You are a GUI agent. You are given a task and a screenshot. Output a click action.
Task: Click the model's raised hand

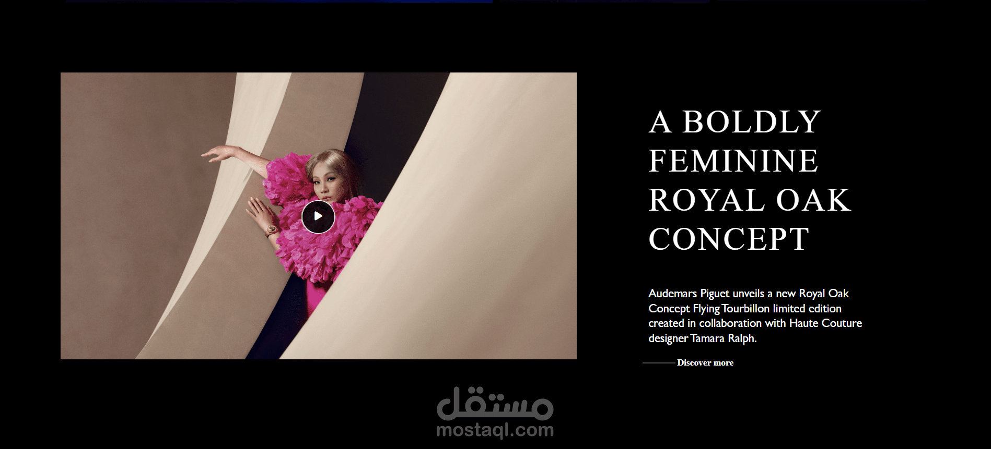coord(214,153)
